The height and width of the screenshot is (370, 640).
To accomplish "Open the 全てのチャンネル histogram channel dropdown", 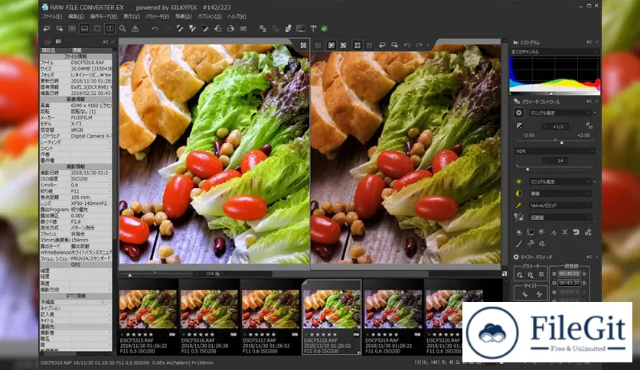I will [554, 52].
